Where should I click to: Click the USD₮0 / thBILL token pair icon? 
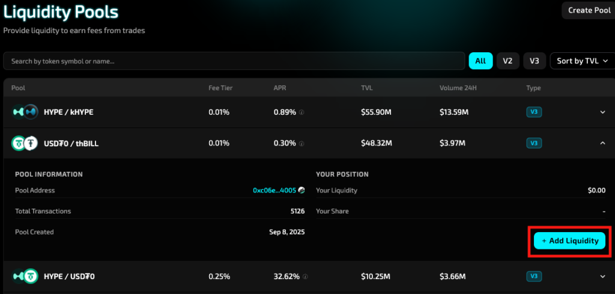click(23, 143)
